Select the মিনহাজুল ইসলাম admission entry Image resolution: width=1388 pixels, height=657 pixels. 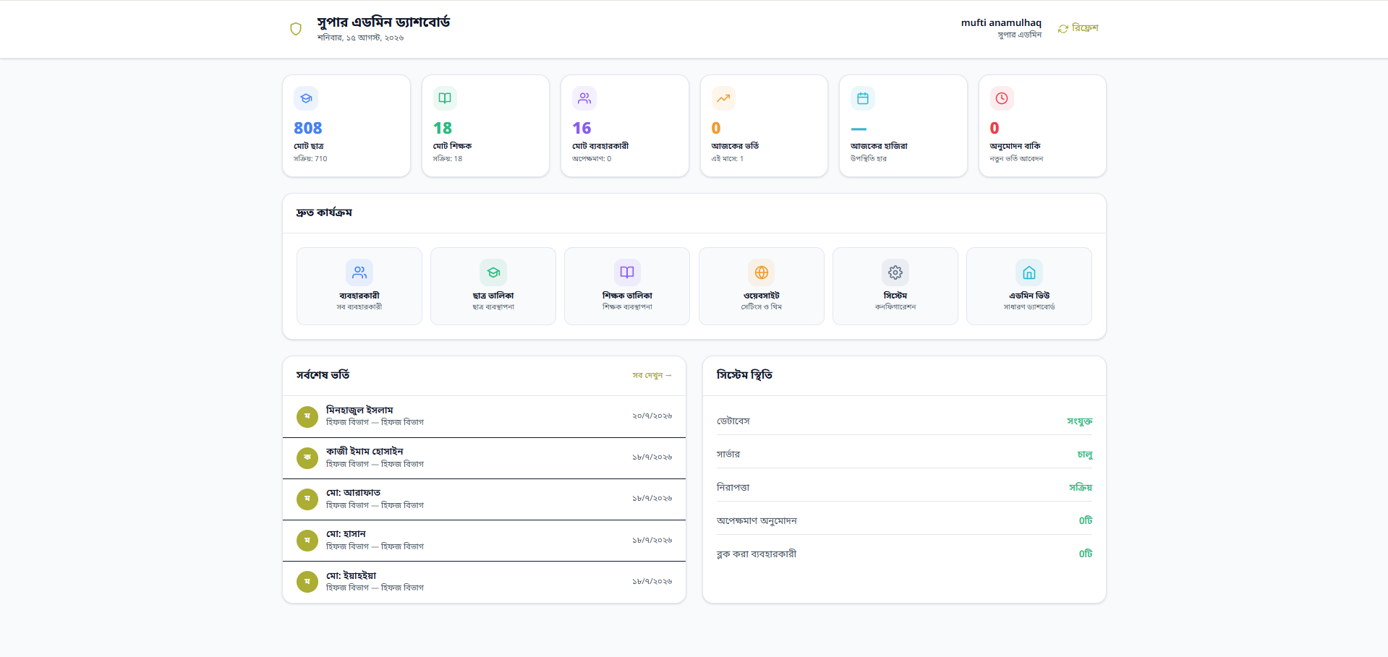[x=484, y=416]
